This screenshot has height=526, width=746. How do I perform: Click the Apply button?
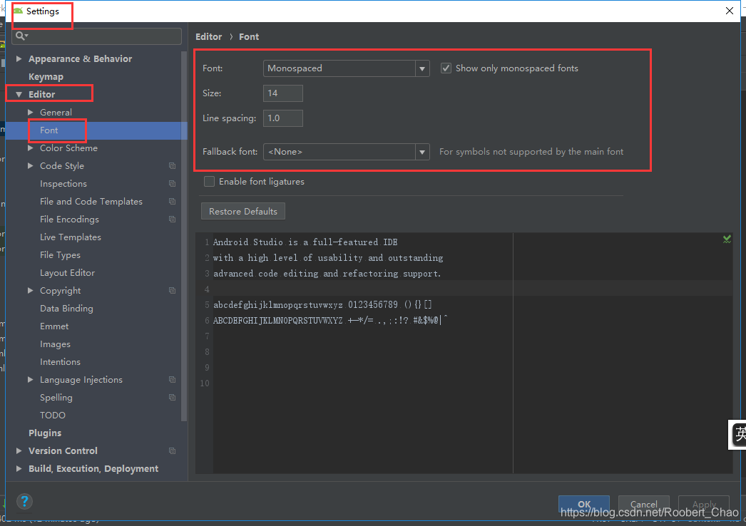(704, 504)
